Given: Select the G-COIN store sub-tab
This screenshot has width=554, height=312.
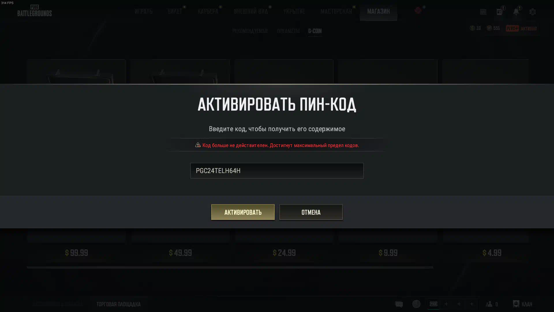Looking at the screenshot, I should (315, 31).
